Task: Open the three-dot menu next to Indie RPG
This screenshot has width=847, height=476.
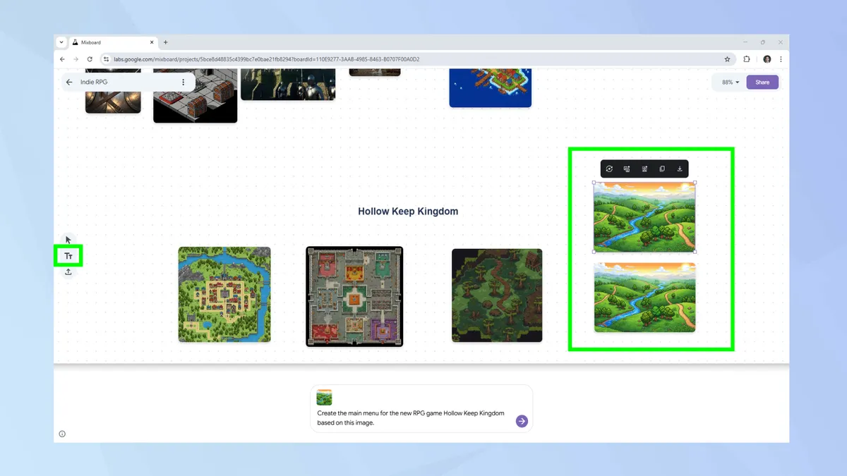Action: (x=184, y=82)
